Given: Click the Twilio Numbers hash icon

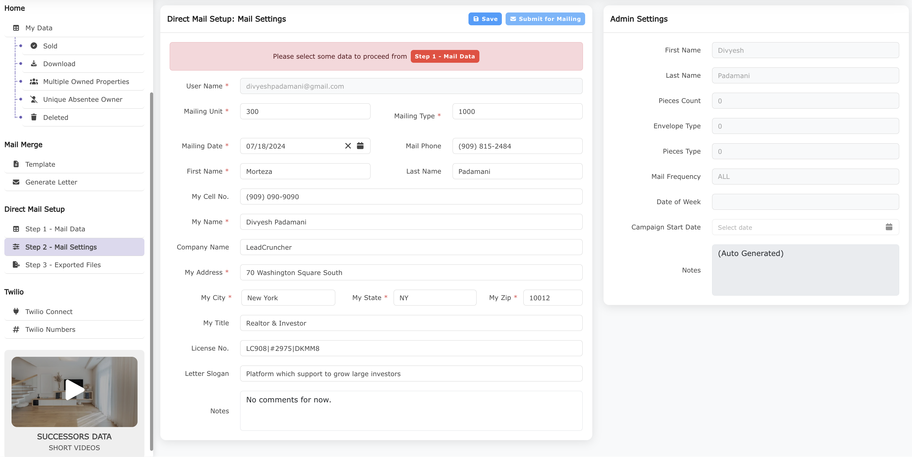Looking at the screenshot, I should 16,329.
